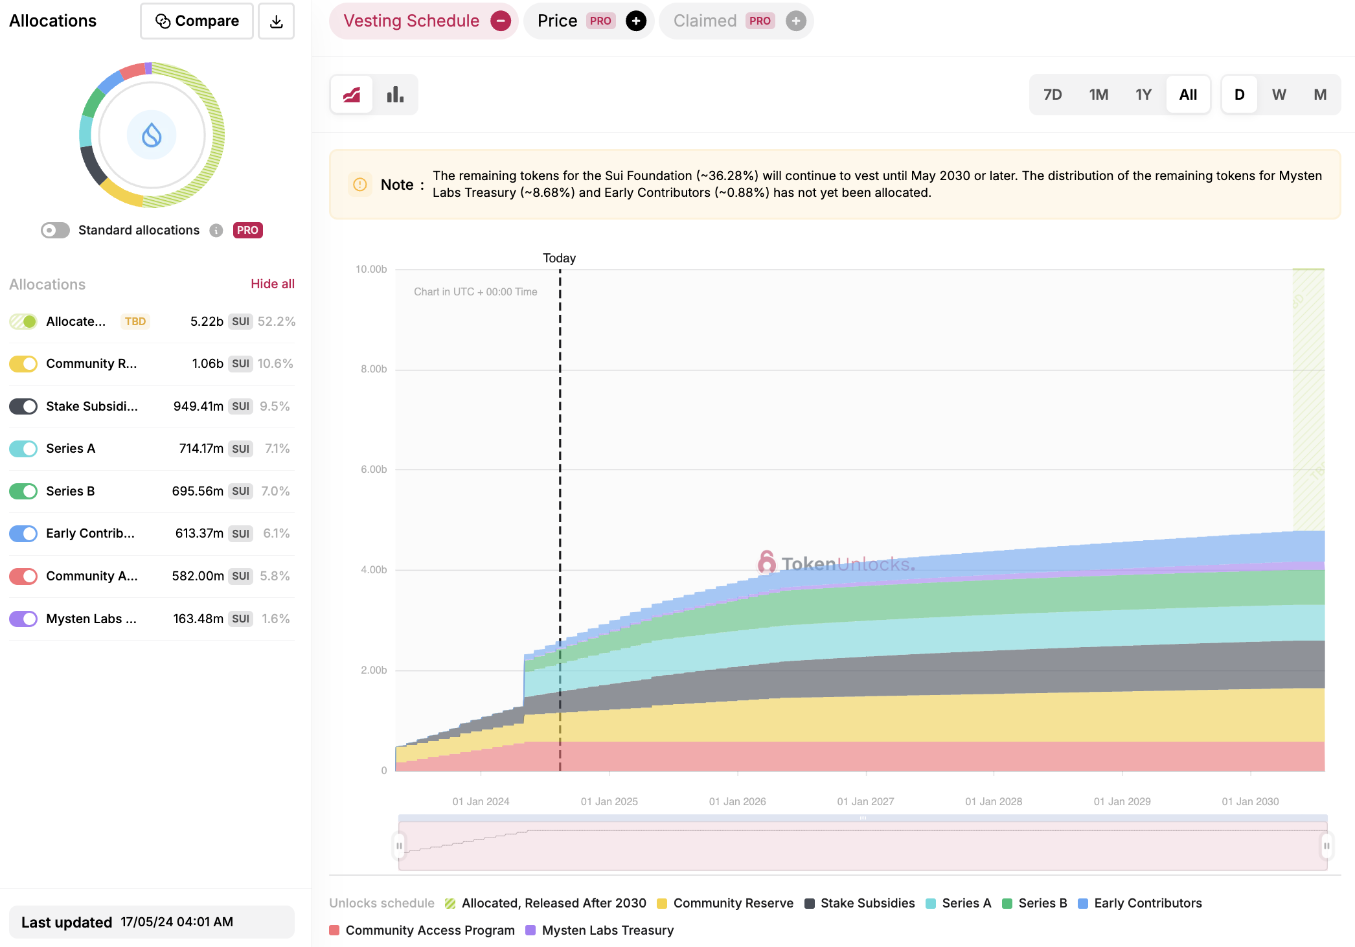The height and width of the screenshot is (947, 1355).
Task: Click the PRO badge on Claimed
Action: (x=760, y=21)
